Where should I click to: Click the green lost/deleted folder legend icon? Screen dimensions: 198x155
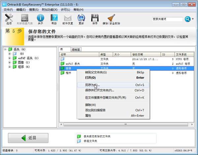point(79,136)
